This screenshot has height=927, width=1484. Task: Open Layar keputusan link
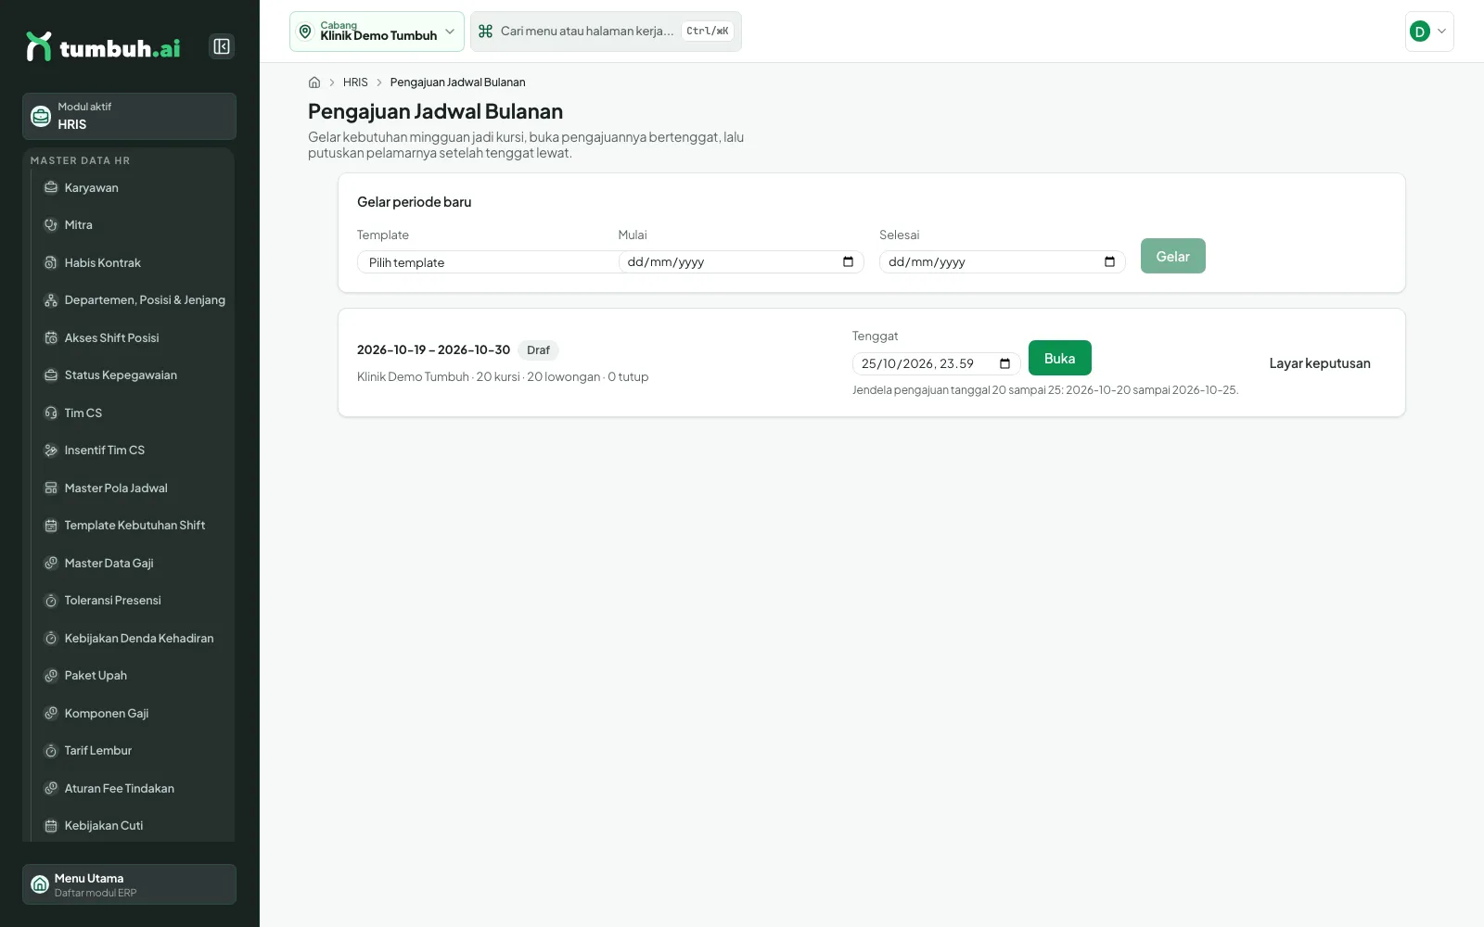click(x=1319, y=363)
